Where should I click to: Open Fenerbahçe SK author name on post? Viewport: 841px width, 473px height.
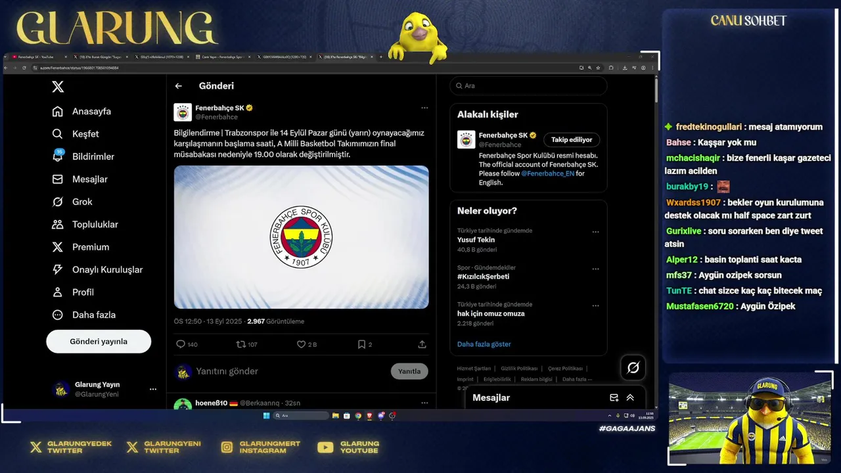coord(219,108)
